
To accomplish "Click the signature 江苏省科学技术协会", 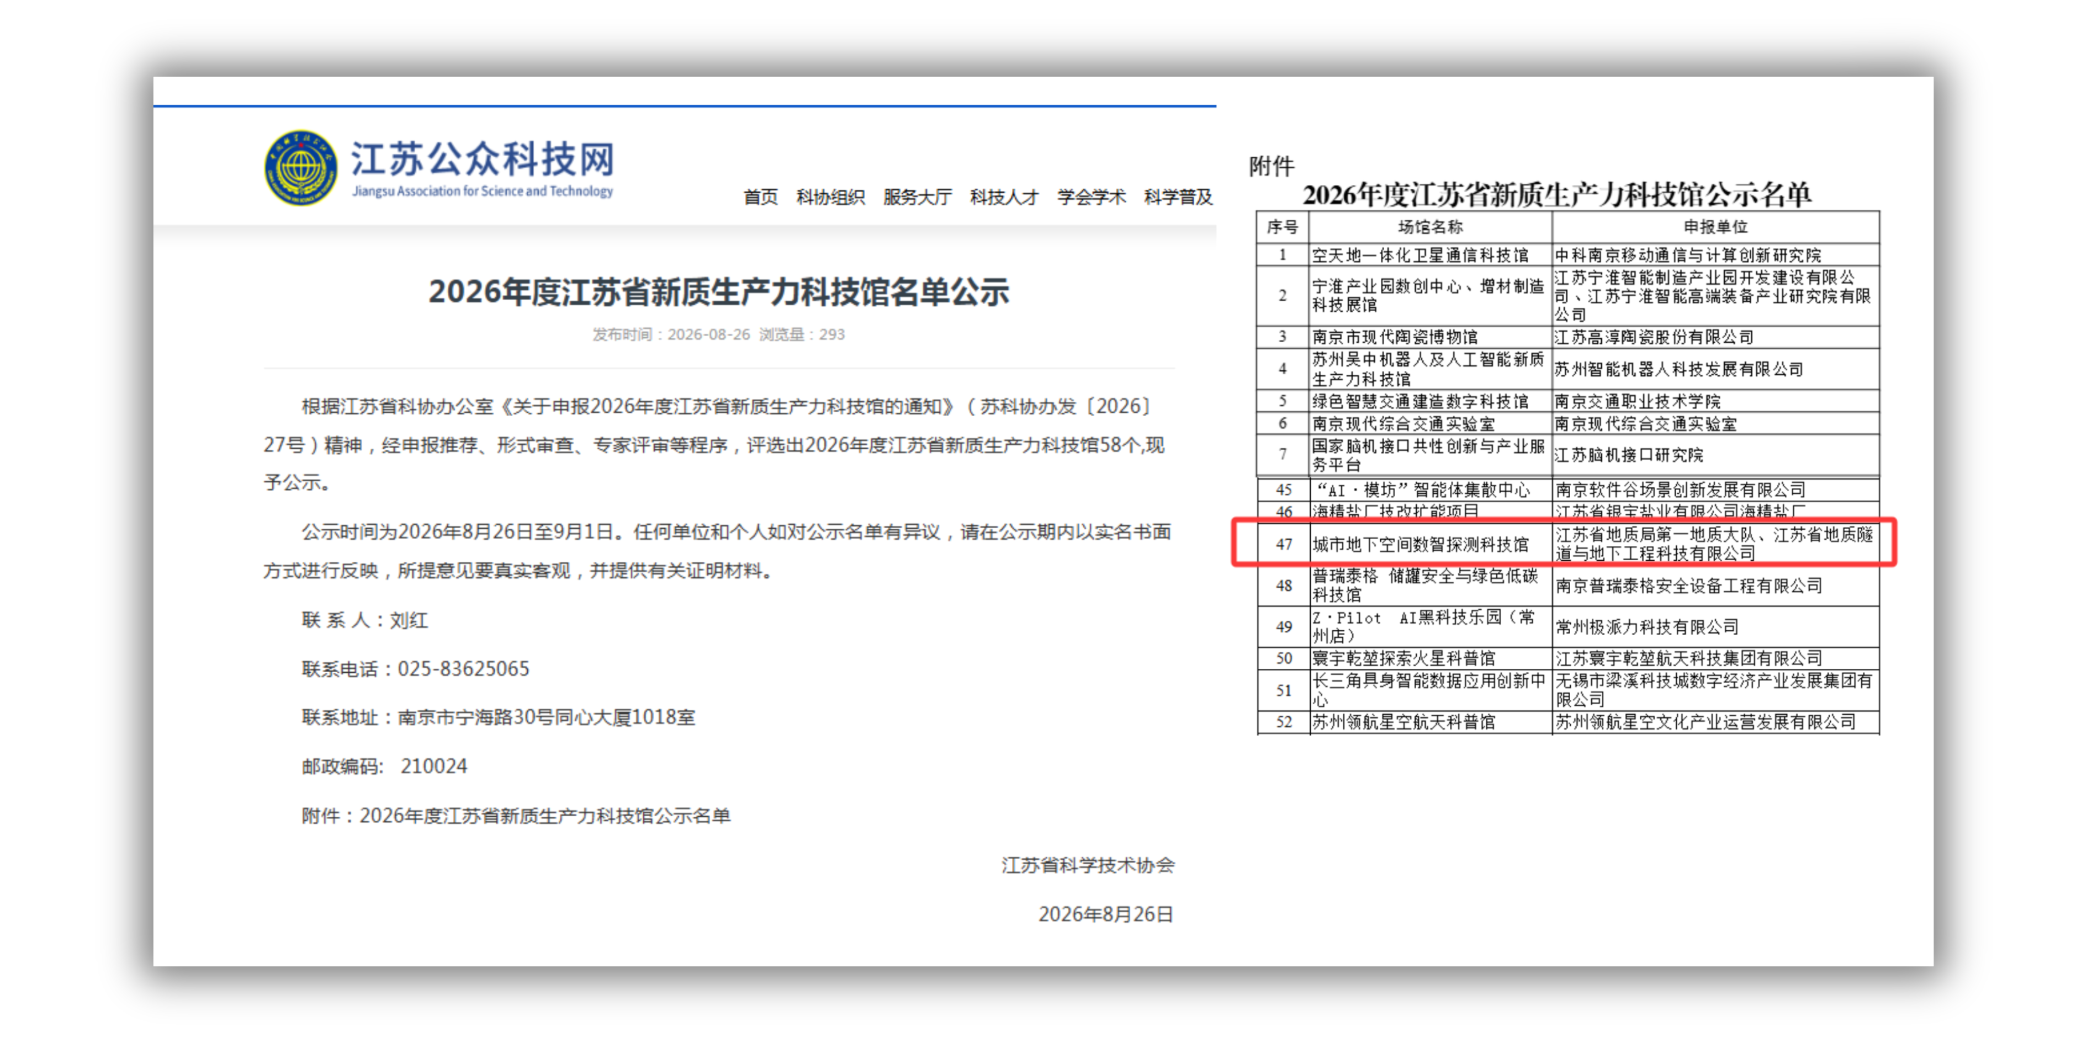I will [1087, 866].
